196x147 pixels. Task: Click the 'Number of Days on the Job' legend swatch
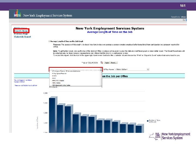(x=148, y=121)
